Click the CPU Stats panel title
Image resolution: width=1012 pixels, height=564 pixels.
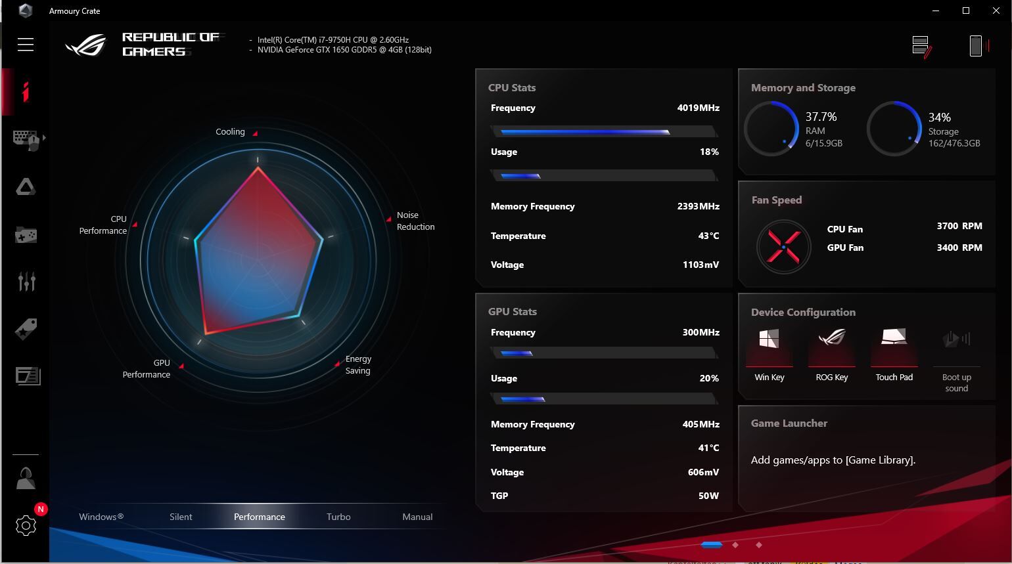[512, 88]
